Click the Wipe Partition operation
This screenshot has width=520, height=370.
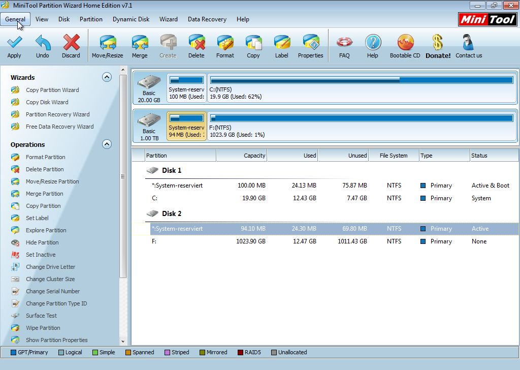tap(43, 328)
